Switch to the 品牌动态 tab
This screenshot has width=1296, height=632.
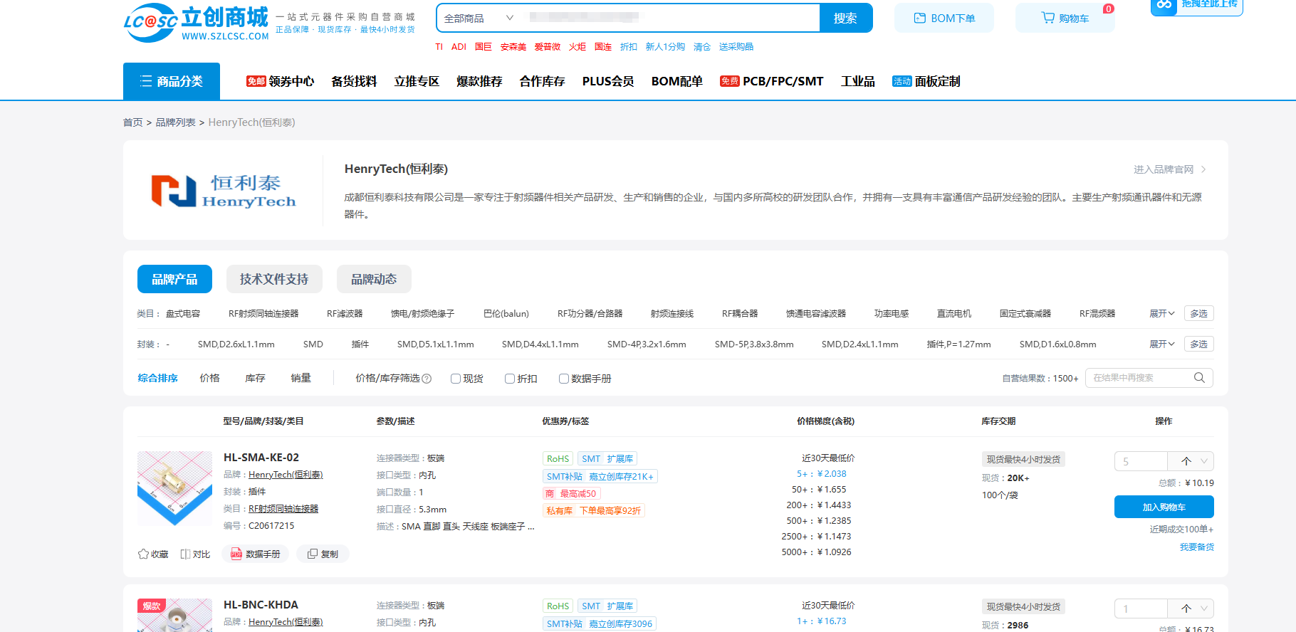tap(374, 279)
